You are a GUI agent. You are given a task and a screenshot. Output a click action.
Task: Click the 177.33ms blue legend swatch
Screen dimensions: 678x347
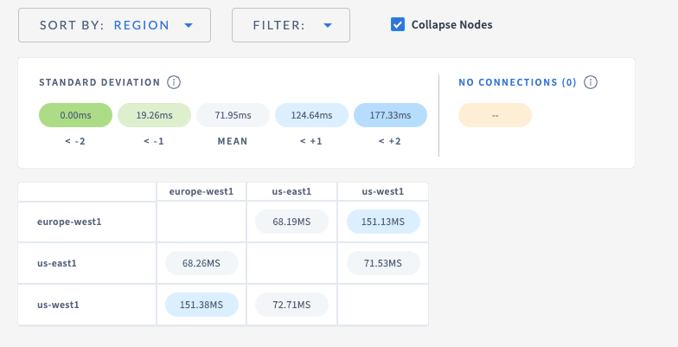(391, 115)
